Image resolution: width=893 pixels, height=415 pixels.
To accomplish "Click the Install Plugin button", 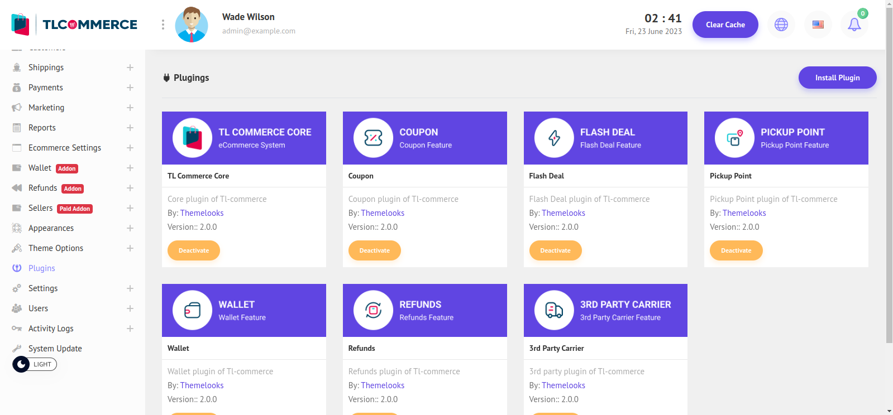I will pos(837,78).
